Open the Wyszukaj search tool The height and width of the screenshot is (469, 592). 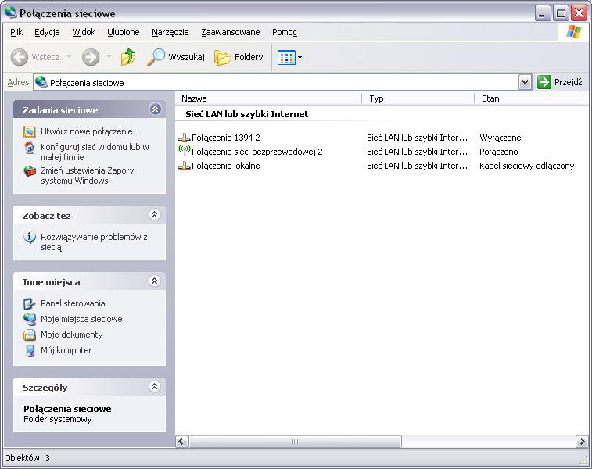point(176,57)
